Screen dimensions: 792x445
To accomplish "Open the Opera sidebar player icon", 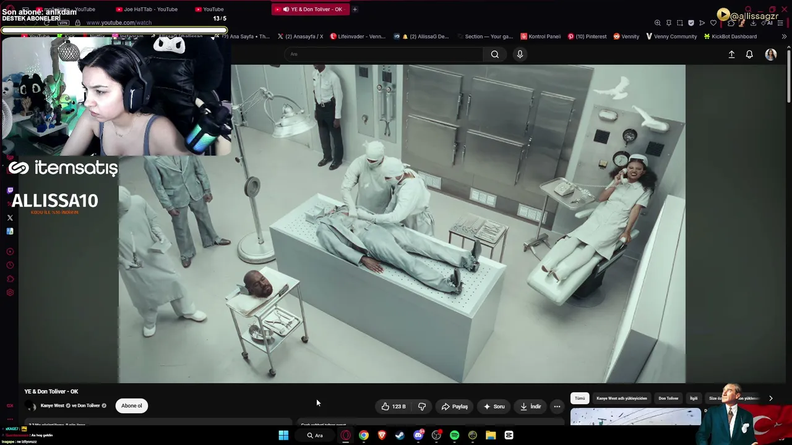I will point(10,252).
